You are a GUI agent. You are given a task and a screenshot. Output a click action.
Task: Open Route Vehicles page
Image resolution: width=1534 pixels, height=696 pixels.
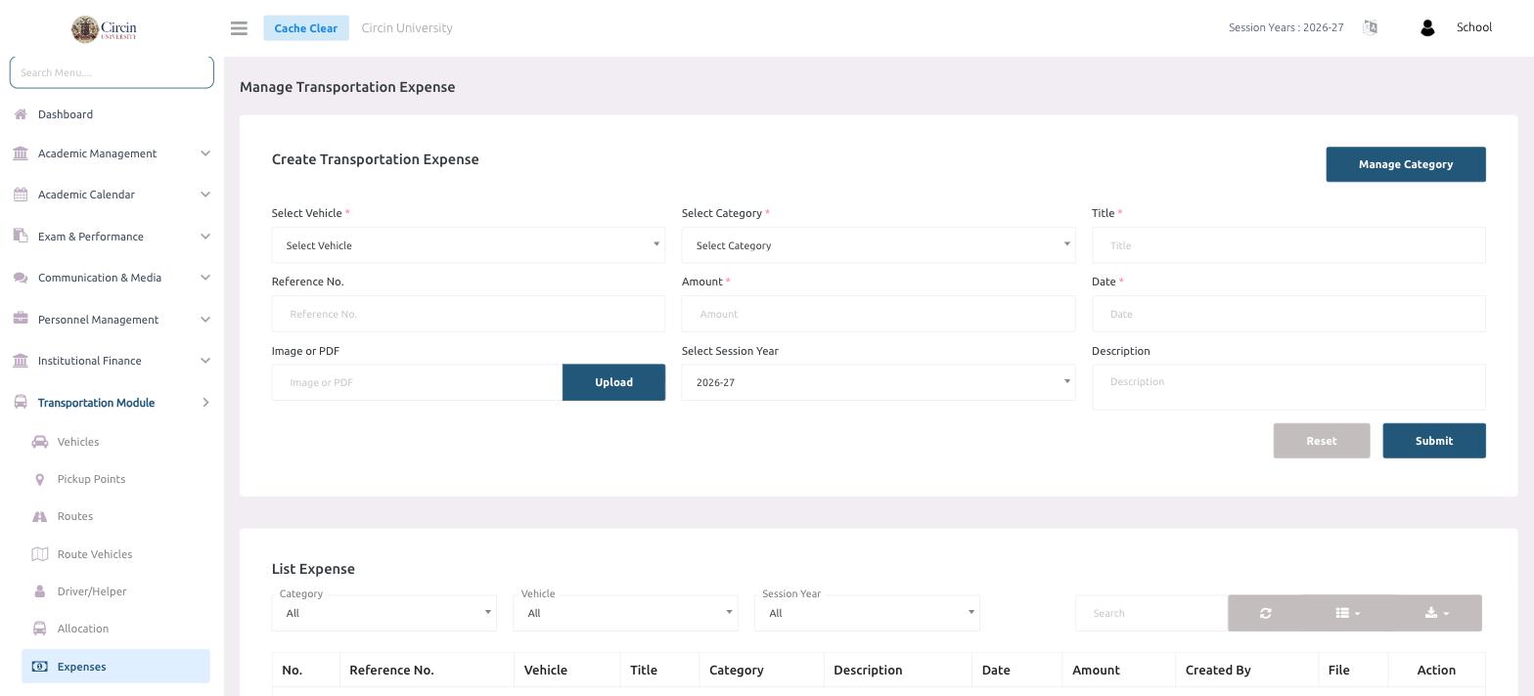click(x=95, y=554)
